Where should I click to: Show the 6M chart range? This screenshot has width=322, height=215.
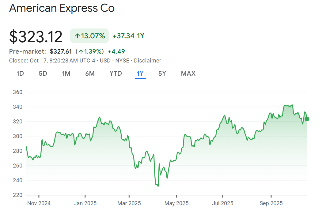pyautogui.click(x=90, y=74)
